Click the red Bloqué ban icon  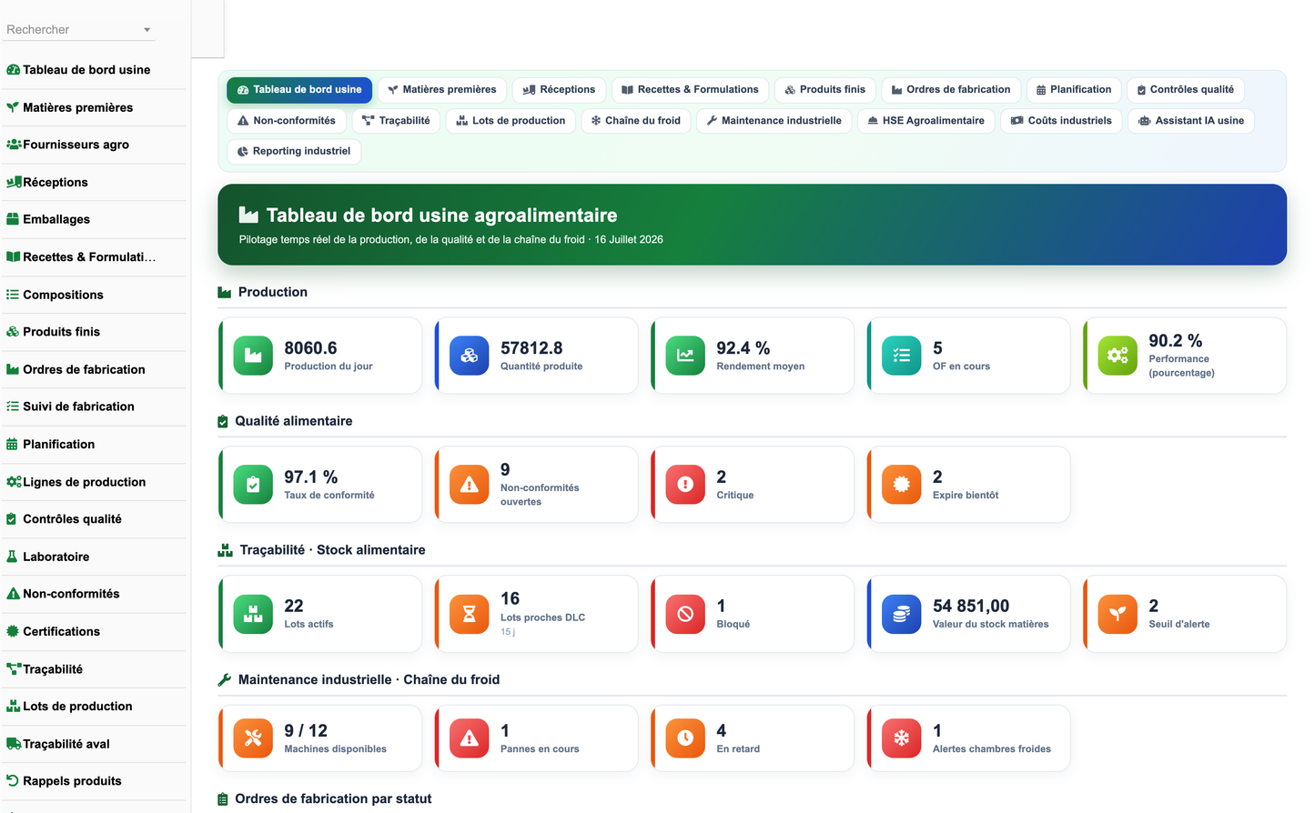click(685, 614)
